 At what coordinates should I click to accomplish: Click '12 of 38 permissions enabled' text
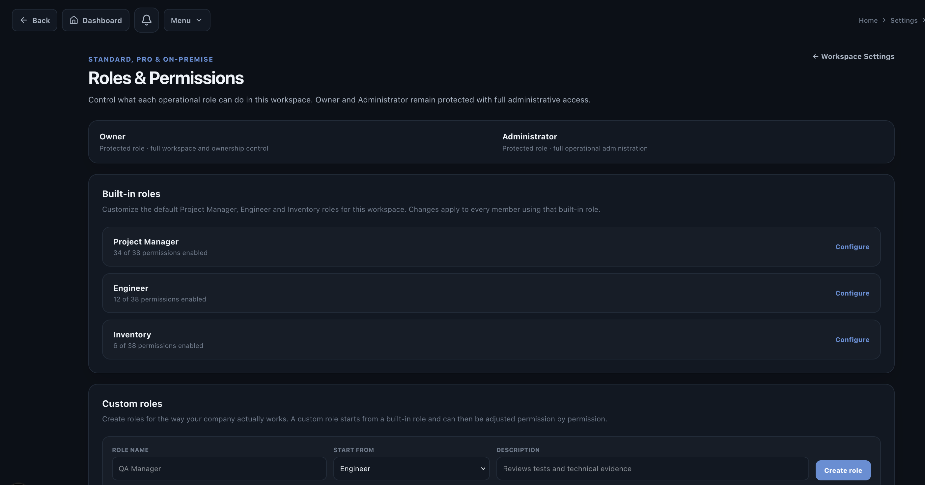[160, 299]
